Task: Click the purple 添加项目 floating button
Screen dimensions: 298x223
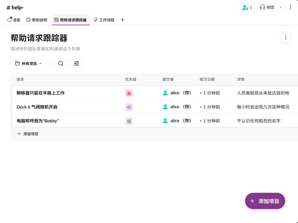Action: tap(265, 201)
